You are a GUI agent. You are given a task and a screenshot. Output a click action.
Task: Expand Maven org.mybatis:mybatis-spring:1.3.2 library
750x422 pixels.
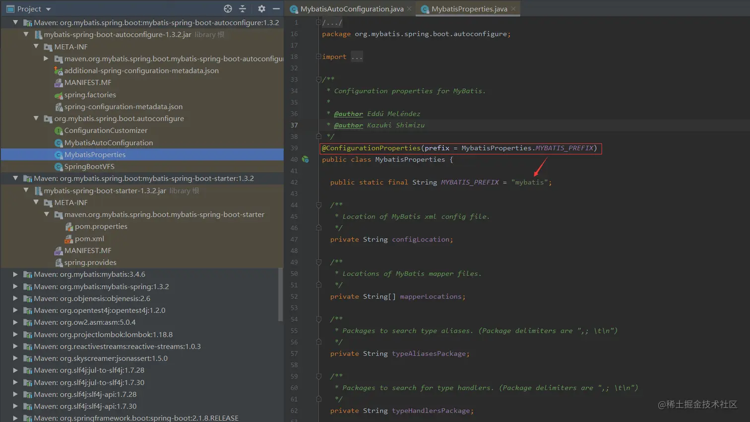pyautogui.click(x=15, y=286)
